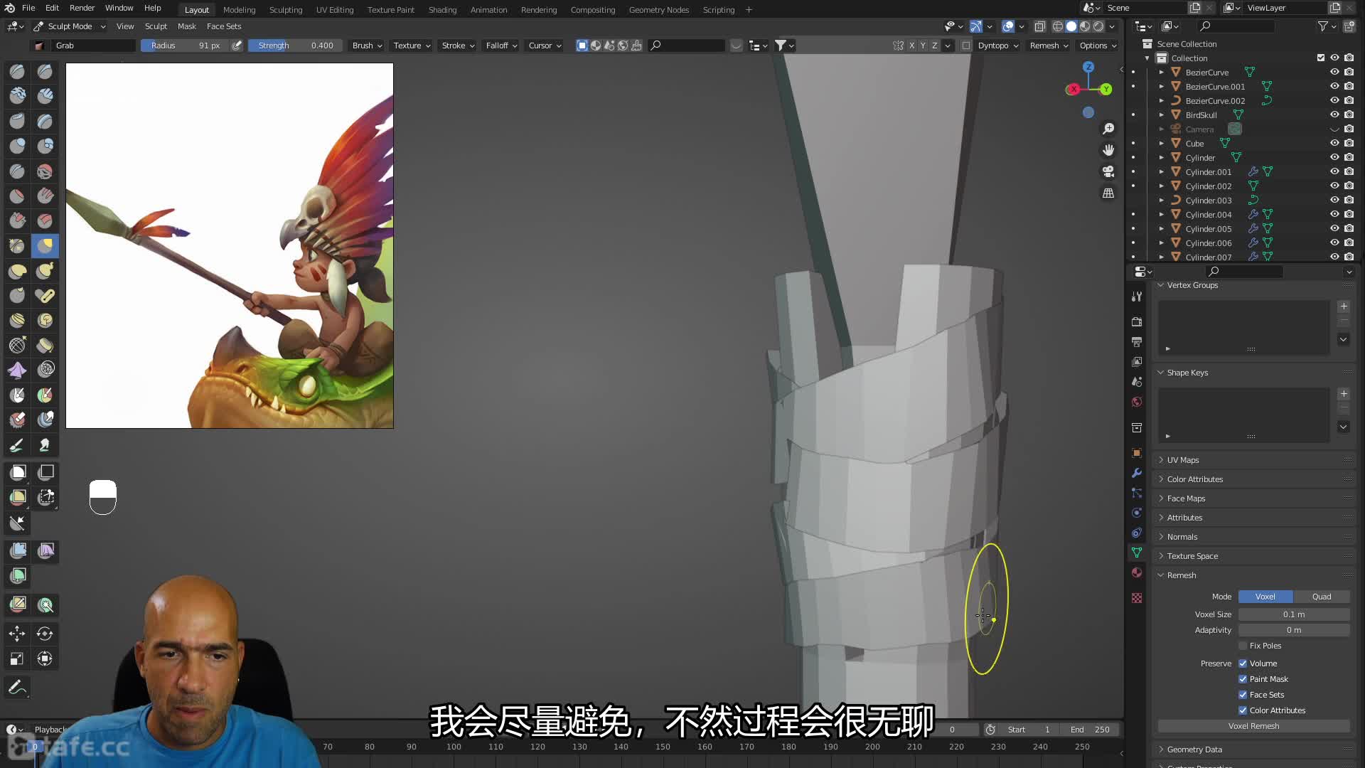1365x768 pixels.
Task: Add a new shape key
Action: (1344, 394)
